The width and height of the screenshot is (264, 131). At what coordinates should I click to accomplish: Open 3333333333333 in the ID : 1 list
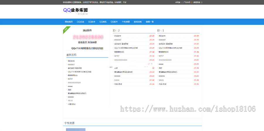[165, 60]
